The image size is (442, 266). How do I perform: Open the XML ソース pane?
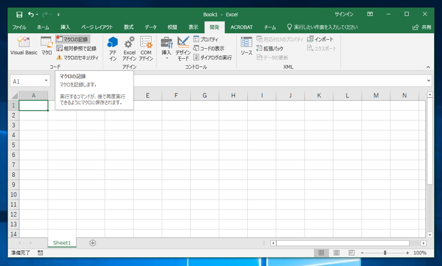(x=247, y=46)
